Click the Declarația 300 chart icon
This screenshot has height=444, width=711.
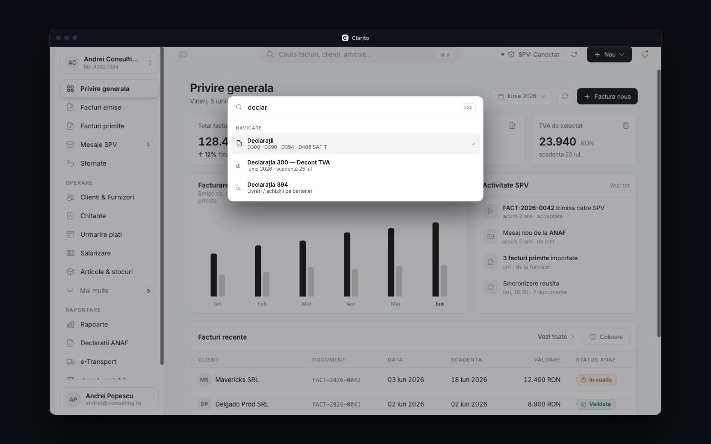pyautogui.click(x=239, y=166)
